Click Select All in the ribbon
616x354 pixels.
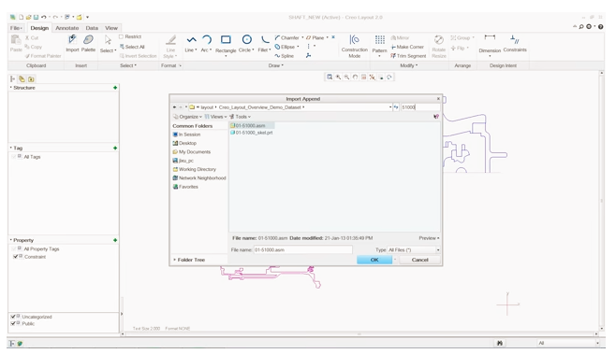pyautogui.click(x=132, y=47)
